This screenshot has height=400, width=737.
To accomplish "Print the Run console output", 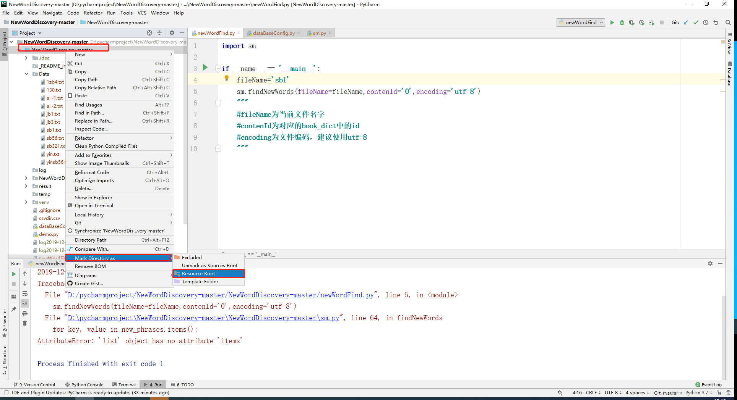I will pyautogui.click(x=25, y=313).
